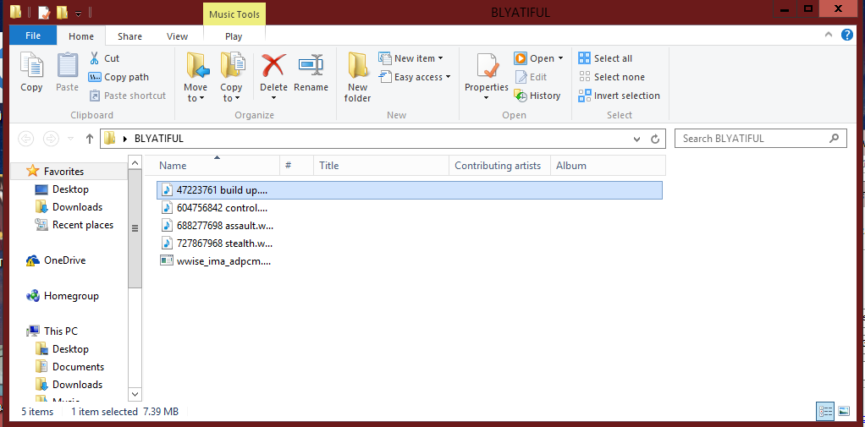Sort by Contributing artists column
This screenshot has height=427, width=865.
click(x=500, y=165)
